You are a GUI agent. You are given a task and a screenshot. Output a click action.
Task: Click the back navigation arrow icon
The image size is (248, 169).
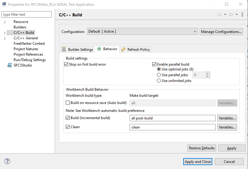click(219, 15)
